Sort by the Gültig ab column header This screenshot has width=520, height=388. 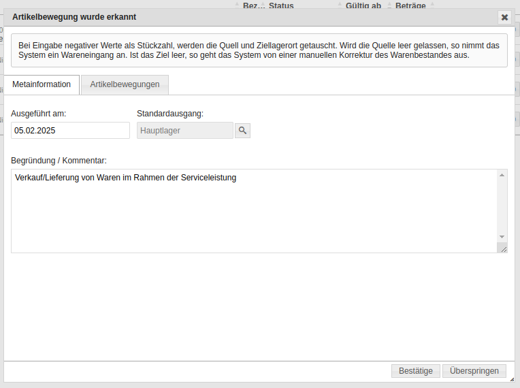pyautogui.click(x=363, y=5)
